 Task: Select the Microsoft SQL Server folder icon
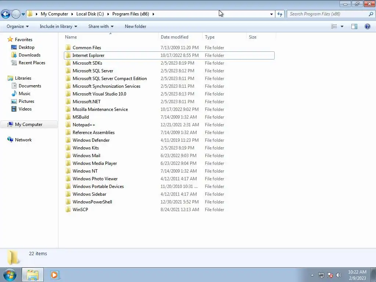pyautogui.click(x=68, y=70)
